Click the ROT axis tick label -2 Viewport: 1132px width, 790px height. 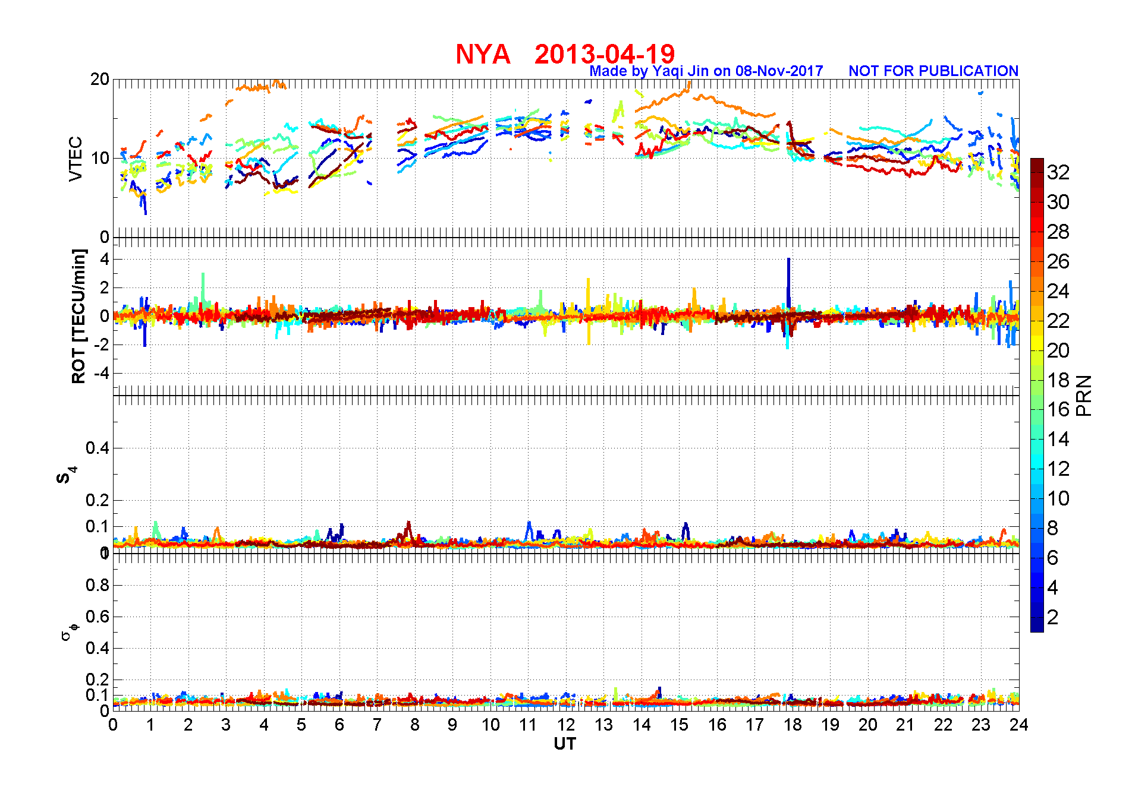point(102,345)
